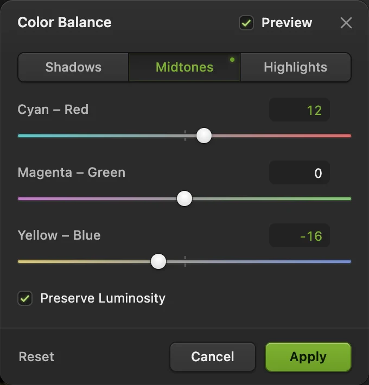
Task: Close the Color Balance dialog
Action: (346, 23)
